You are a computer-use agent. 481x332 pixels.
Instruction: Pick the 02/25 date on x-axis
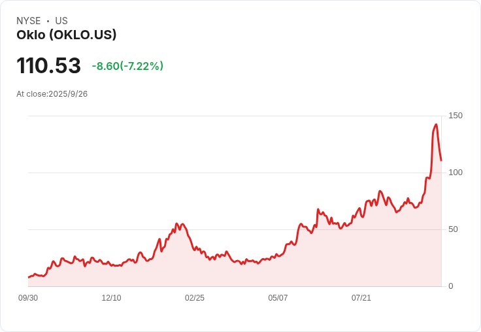(x=195, y=298)
